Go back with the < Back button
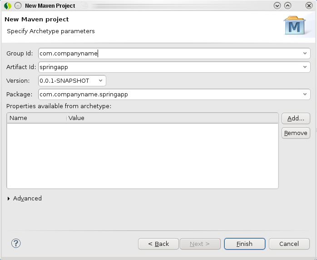Viewport: 317px width, 260px height. pos(158,244)
